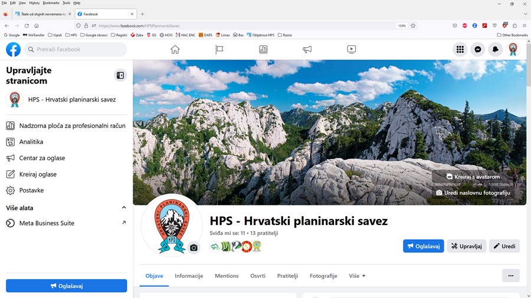Go to the Home feed icon
531x298 pixels.
175,49
